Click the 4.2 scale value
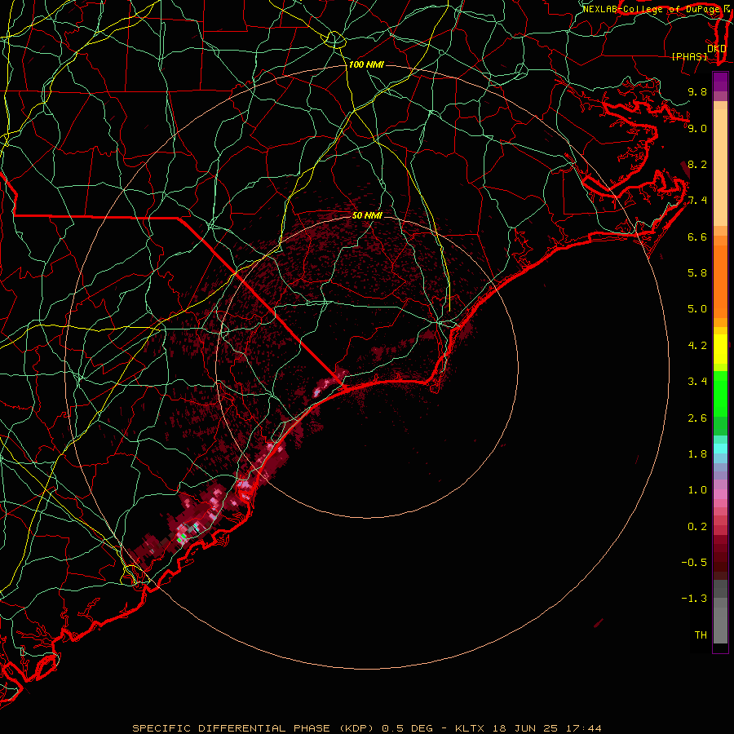 [x=697, y=346]
